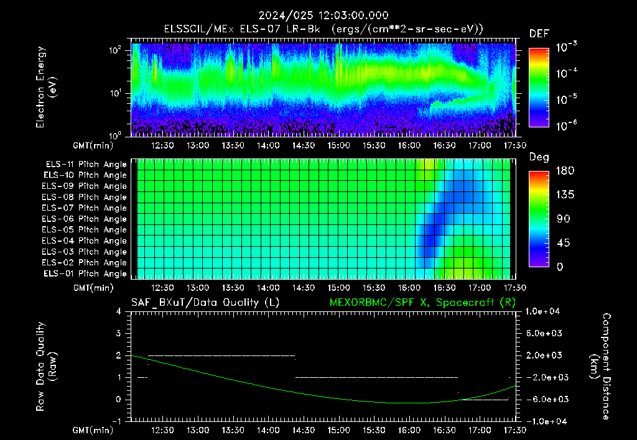Click the 1.0e+04 right axis value

point(542,312)
